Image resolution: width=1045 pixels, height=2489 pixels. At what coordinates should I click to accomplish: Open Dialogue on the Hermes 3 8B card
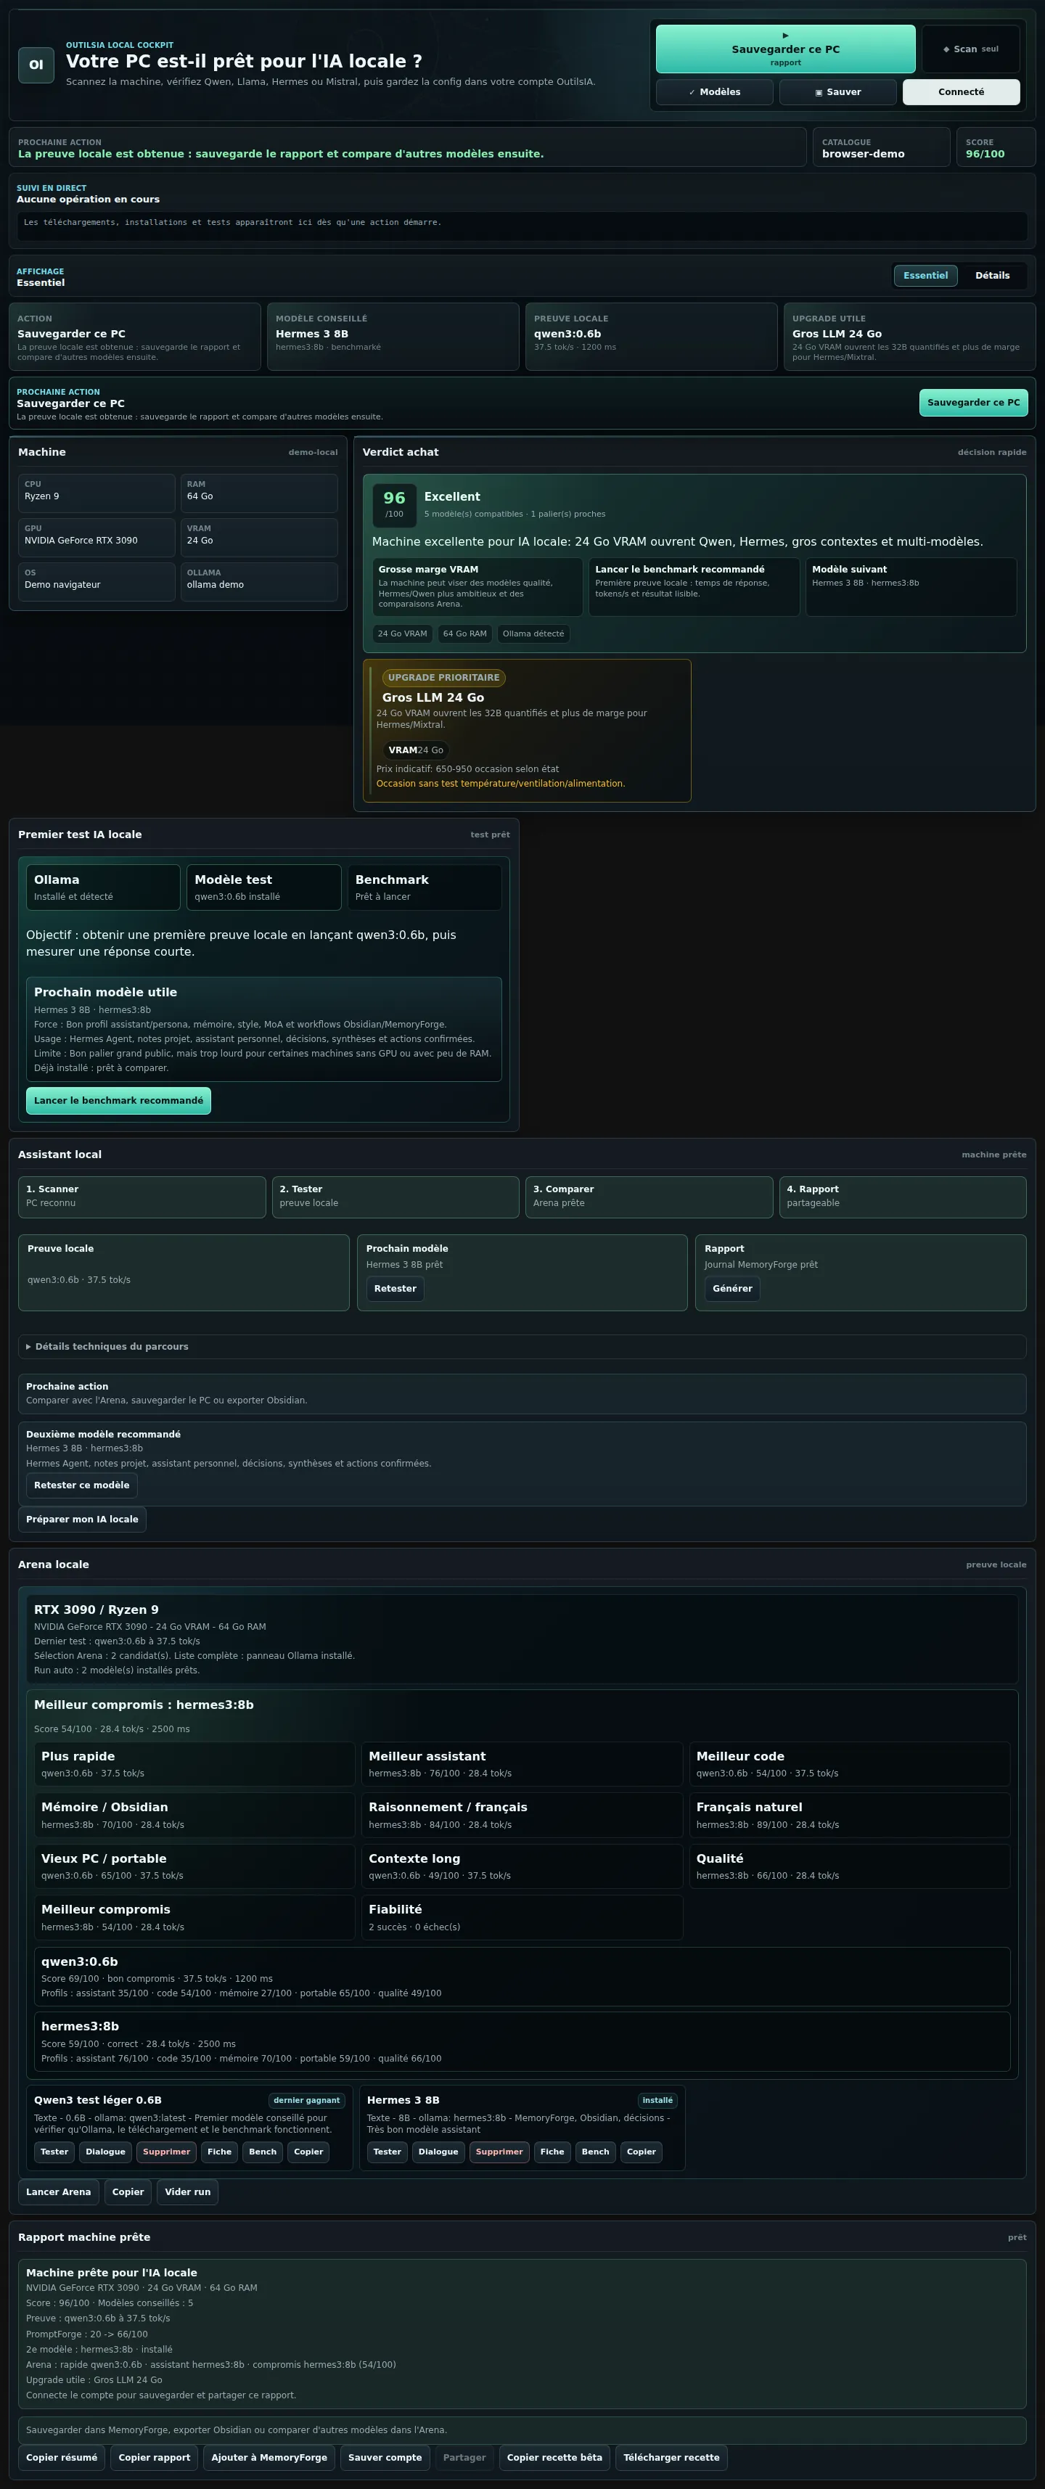click(438, 2152)
